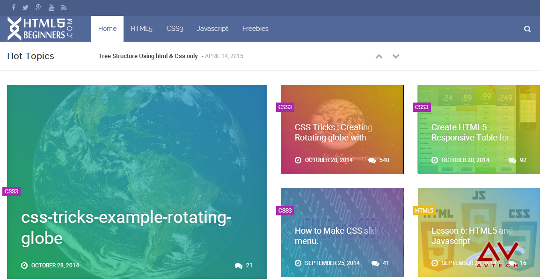Viewport: 540px width, 280px height.
Task: Click clock icon on Lesson 6 card
Action: 435,263
